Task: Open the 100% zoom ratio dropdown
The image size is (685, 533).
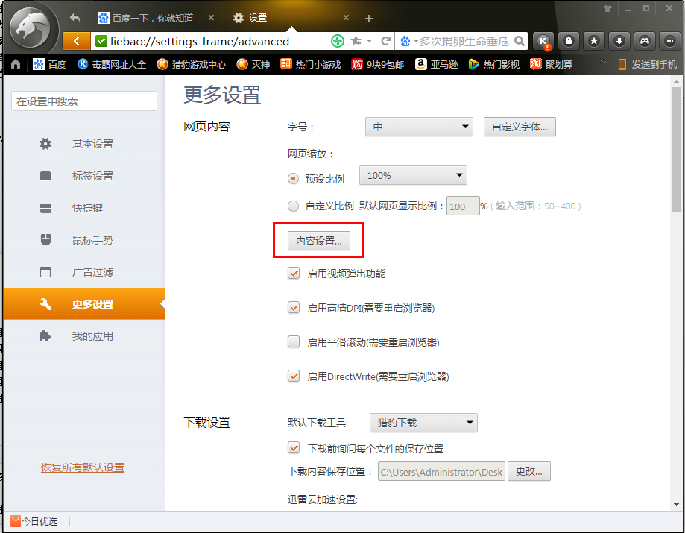Action: tap(413, 175)
